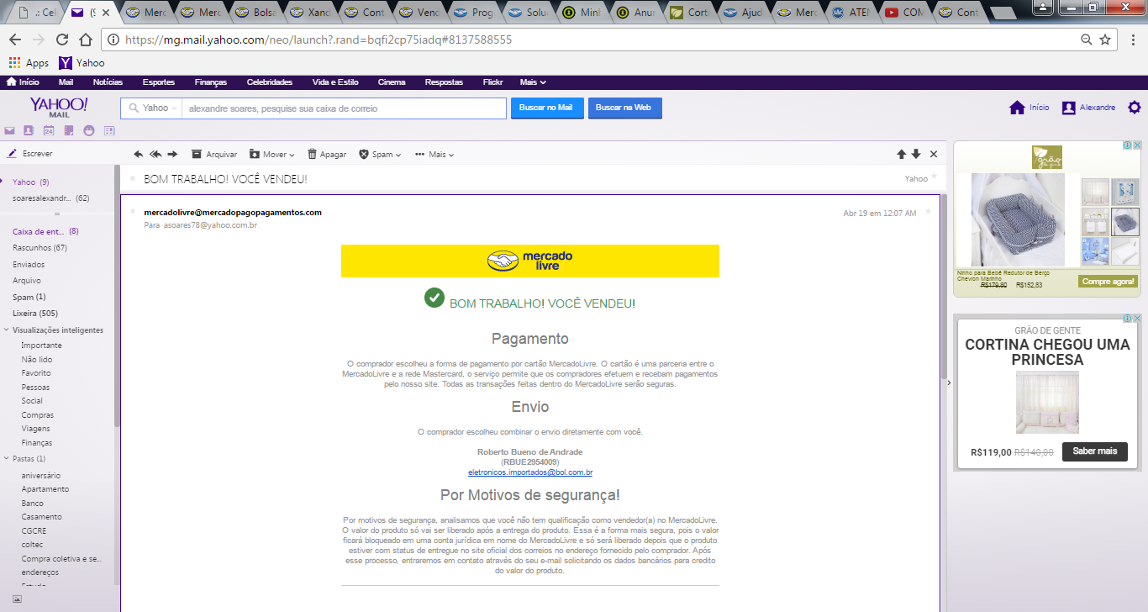Delete message with Apagar trash icon

pos(327,154)
